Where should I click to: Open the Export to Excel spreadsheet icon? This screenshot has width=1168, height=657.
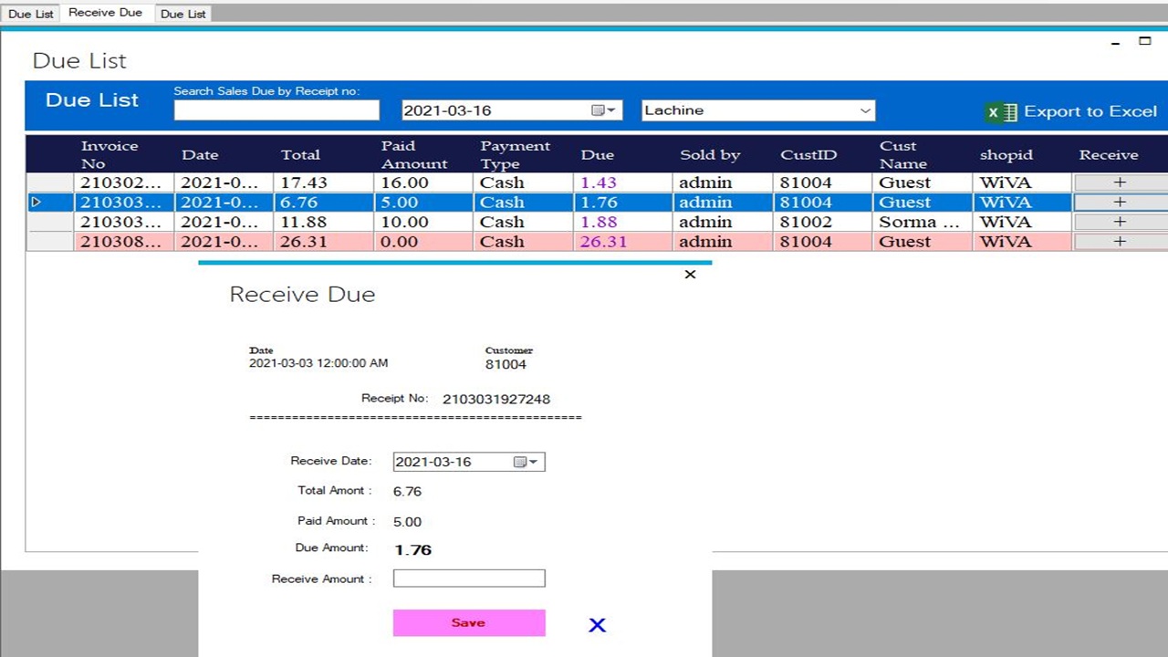coord(1001,111)
